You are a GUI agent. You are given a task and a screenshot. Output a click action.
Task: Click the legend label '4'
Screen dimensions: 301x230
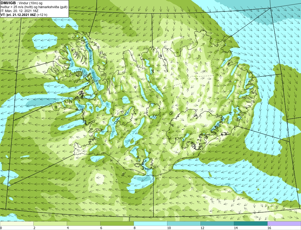click(68, 228)
